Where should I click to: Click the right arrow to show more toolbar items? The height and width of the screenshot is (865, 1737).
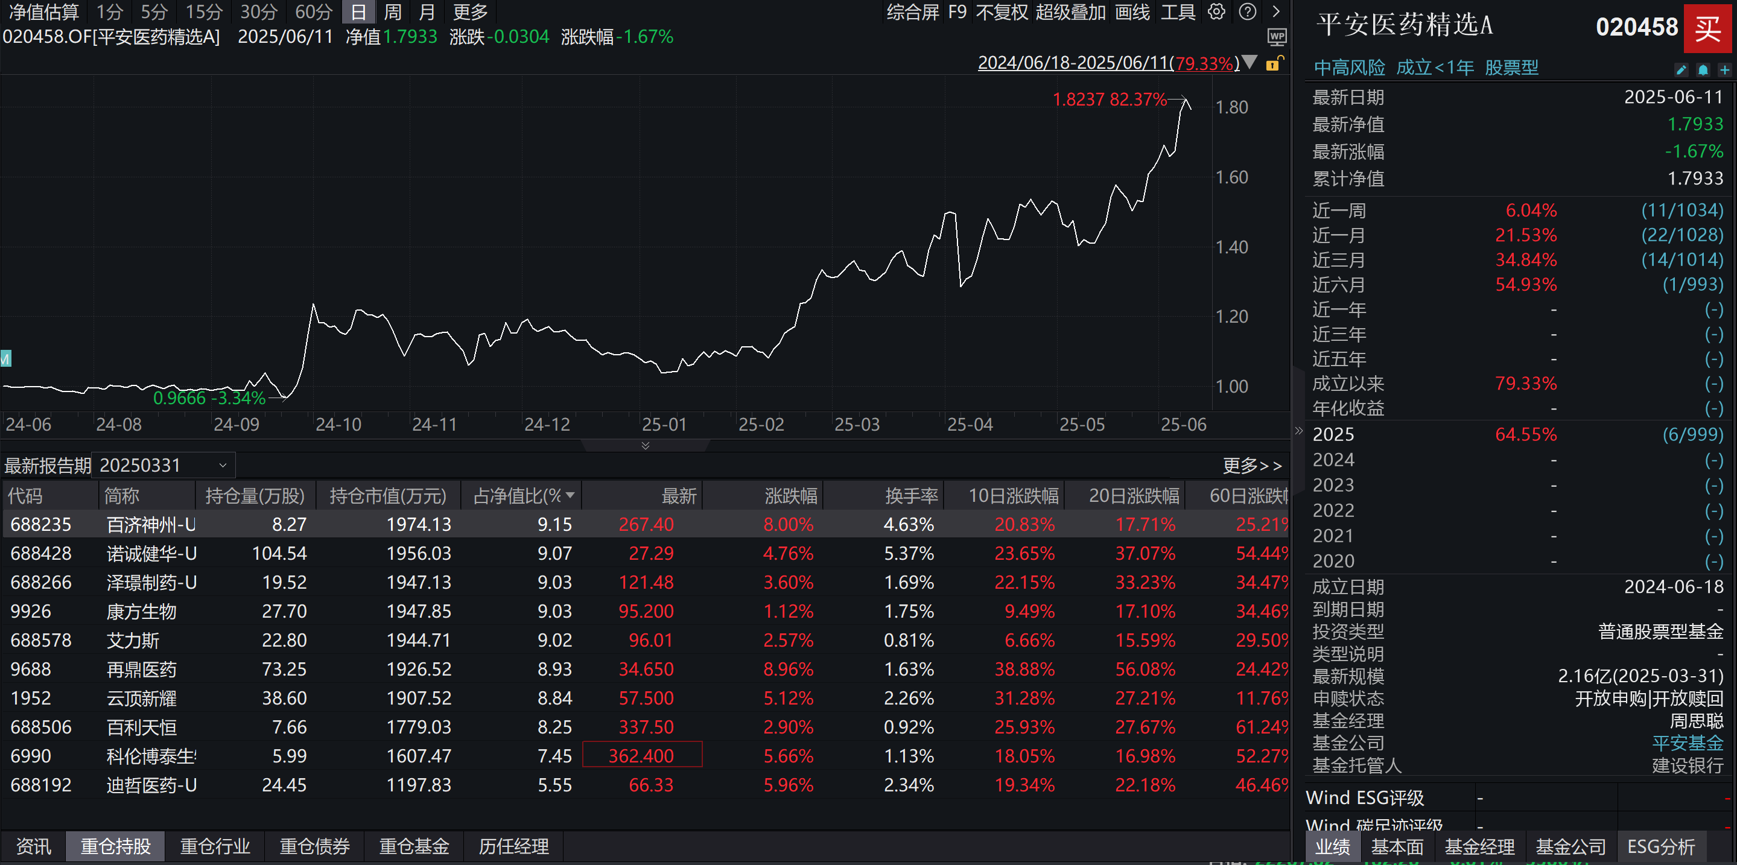[x=1276, y=11]
